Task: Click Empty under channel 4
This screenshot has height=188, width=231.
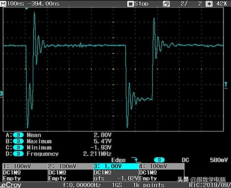Action: (x=148, y=178)
